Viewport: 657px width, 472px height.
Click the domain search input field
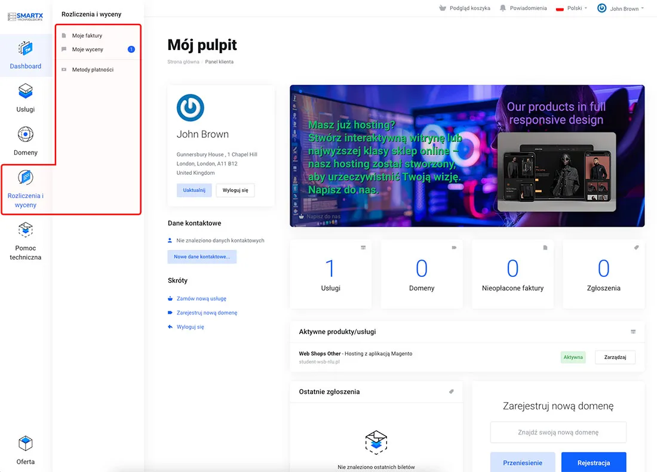pos(558,432)
